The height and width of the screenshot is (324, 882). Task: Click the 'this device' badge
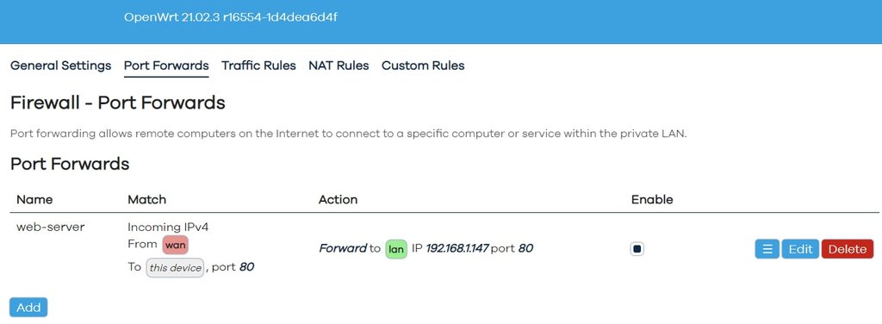click(175, 268)
